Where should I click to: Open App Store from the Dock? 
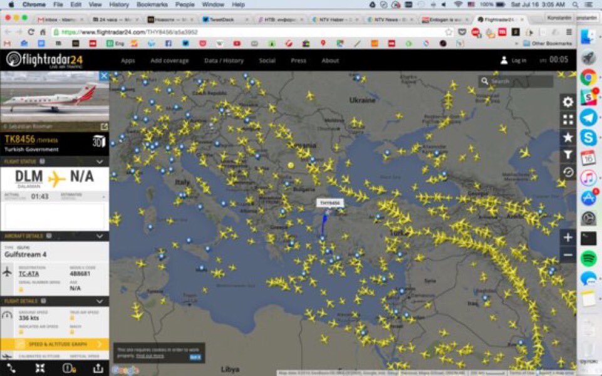pyautogui.click(x=588, y=198)
